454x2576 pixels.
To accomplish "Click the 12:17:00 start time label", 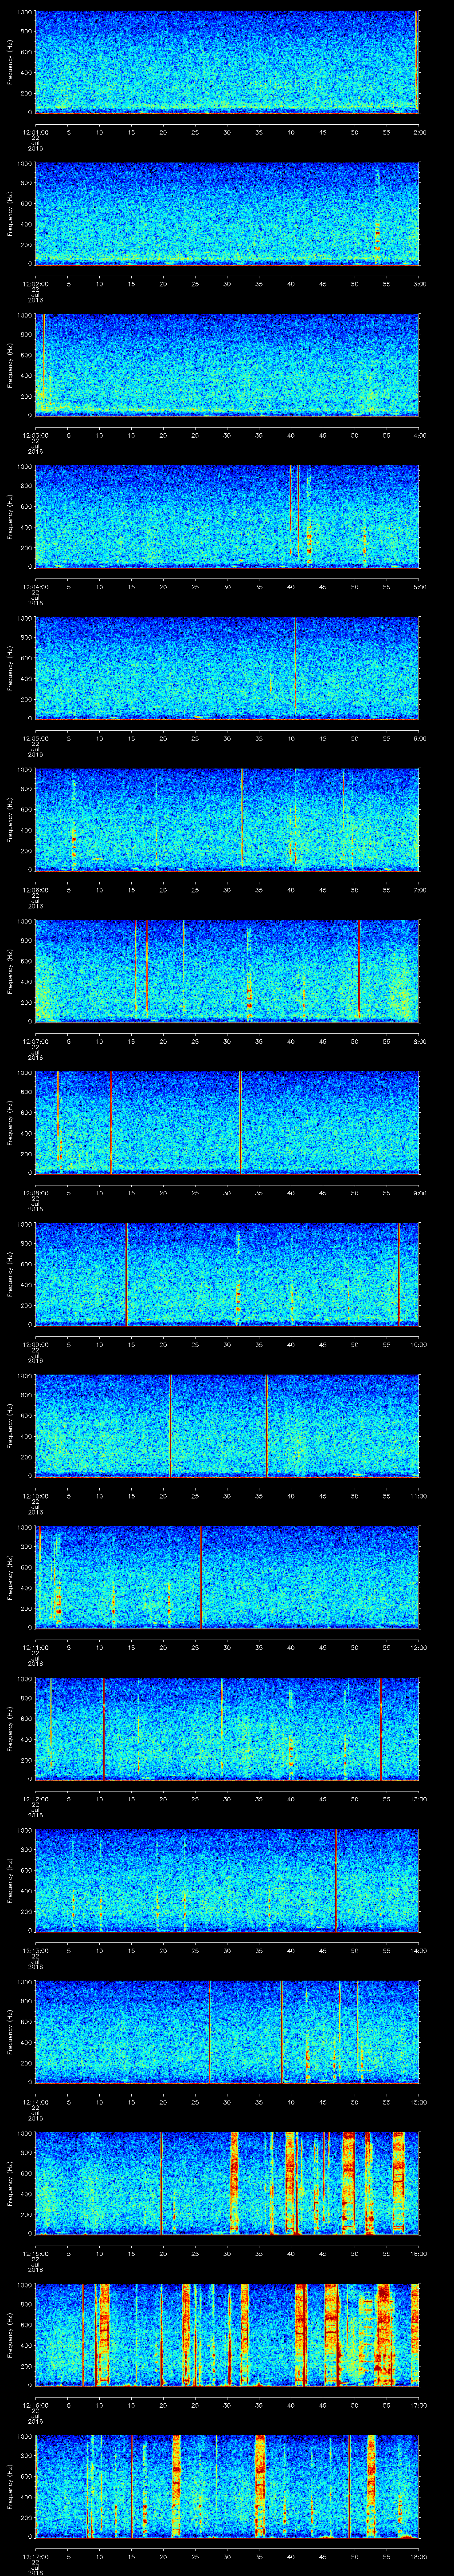I will pyautogui.click(x=35, y=2556).
